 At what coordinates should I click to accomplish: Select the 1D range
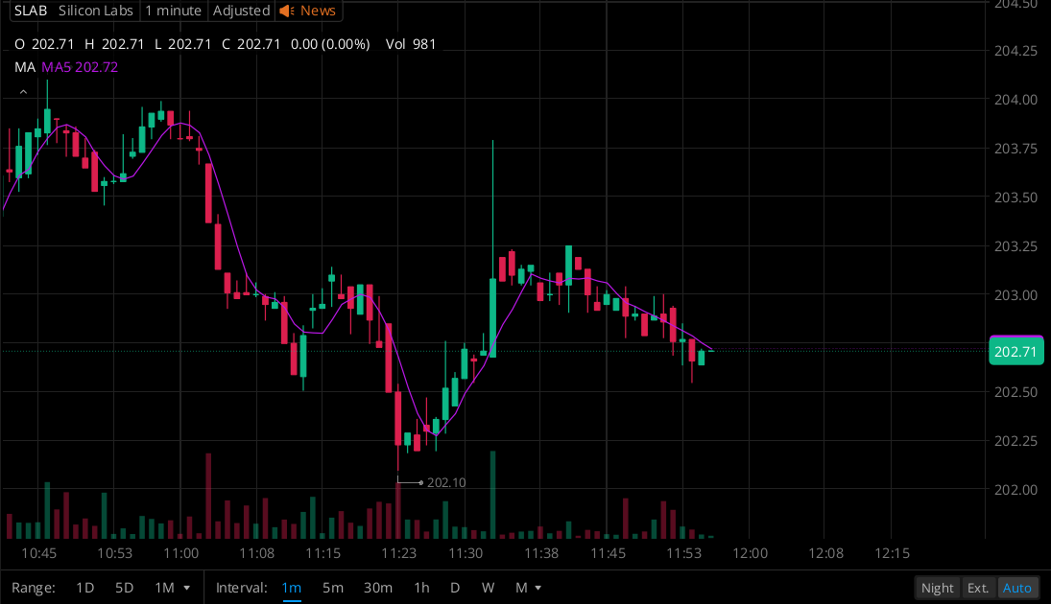[84, 588]
